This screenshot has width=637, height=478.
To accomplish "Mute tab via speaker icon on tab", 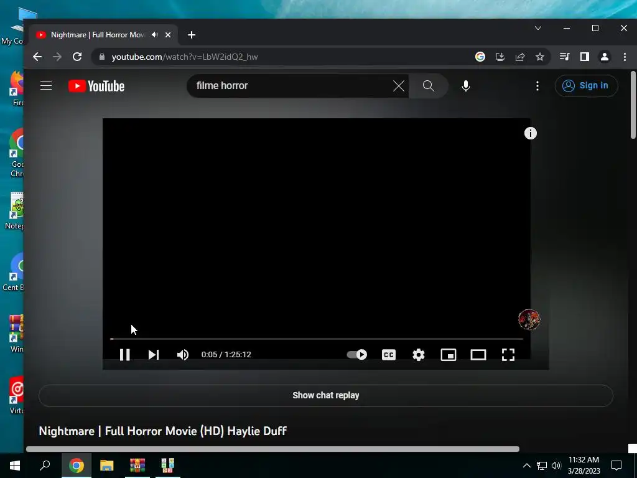I will (155, 35).
